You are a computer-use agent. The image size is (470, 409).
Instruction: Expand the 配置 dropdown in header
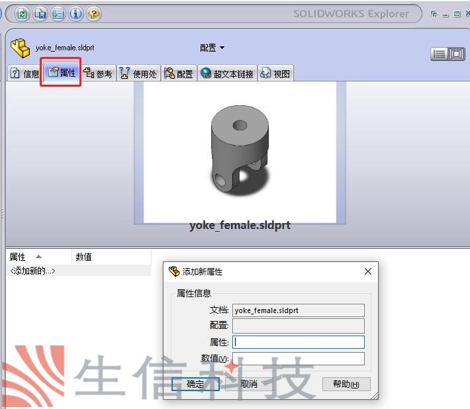click(x=212, y=48)
